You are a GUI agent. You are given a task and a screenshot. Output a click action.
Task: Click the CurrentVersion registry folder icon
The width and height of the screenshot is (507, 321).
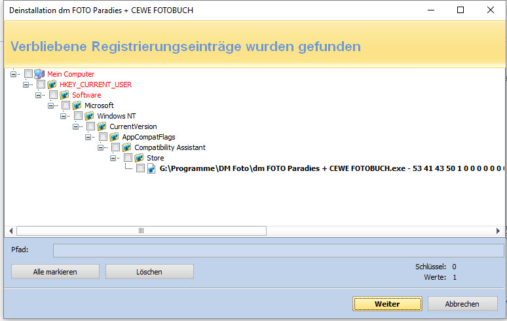pos(102,126)
